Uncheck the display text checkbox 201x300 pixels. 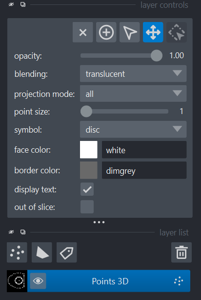87,189
